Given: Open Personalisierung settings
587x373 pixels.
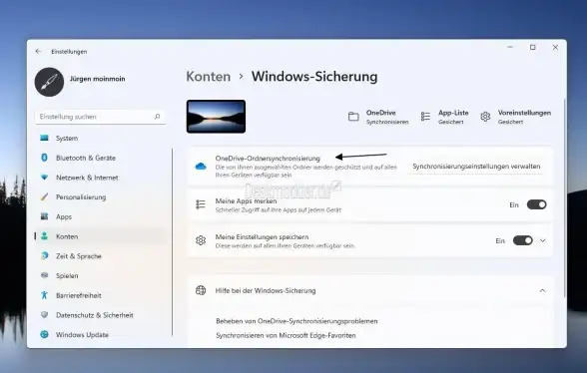Looking at the screenshot, I should coord(100,197).
